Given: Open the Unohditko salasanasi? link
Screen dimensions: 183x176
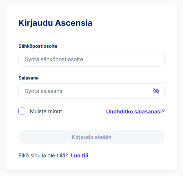Looking at the screenshot, I should coord(135,112).
